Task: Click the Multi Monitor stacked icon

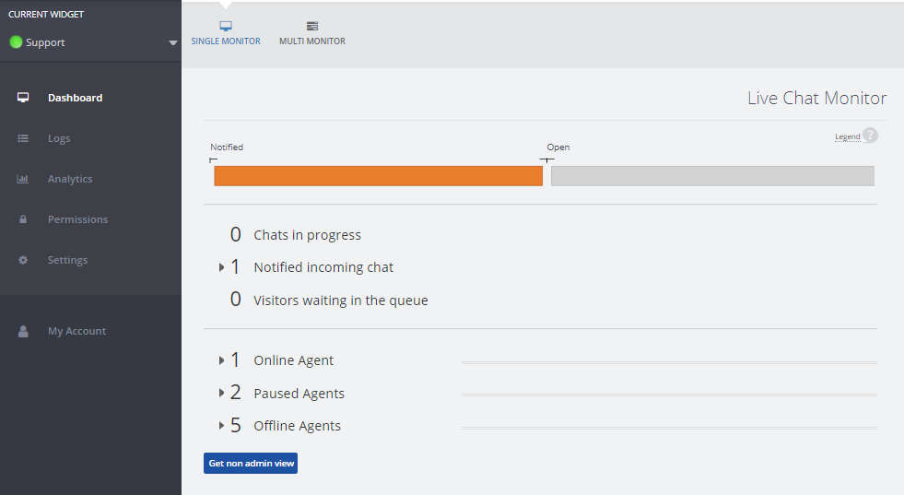Action: click(x=311, y=26)
